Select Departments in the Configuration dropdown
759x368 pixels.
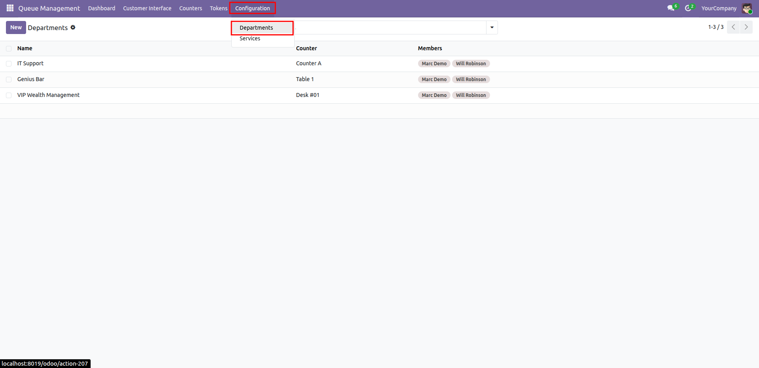coord(262,28)
